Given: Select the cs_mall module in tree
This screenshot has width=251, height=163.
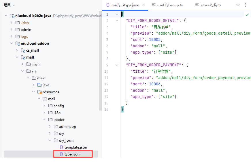Looking at the screenshot, I should tap(32, 50).
